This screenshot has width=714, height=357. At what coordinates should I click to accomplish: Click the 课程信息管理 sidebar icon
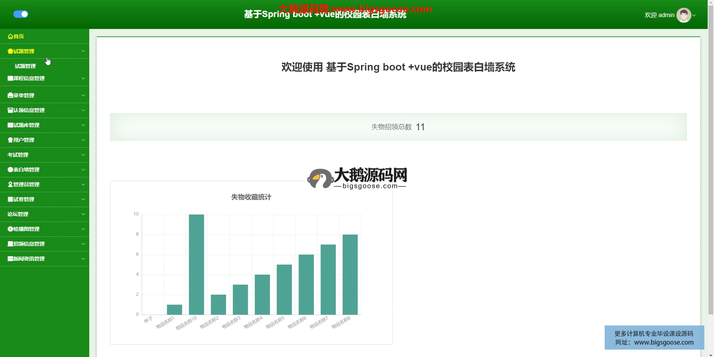10,78
